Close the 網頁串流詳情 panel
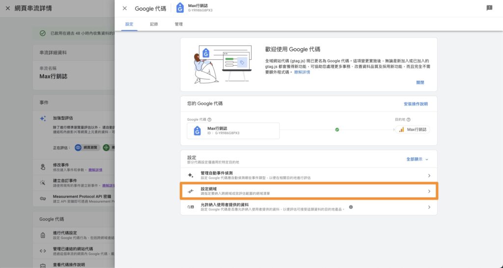Viewport: 503px width, 268px height. click(x=8, y=8)
